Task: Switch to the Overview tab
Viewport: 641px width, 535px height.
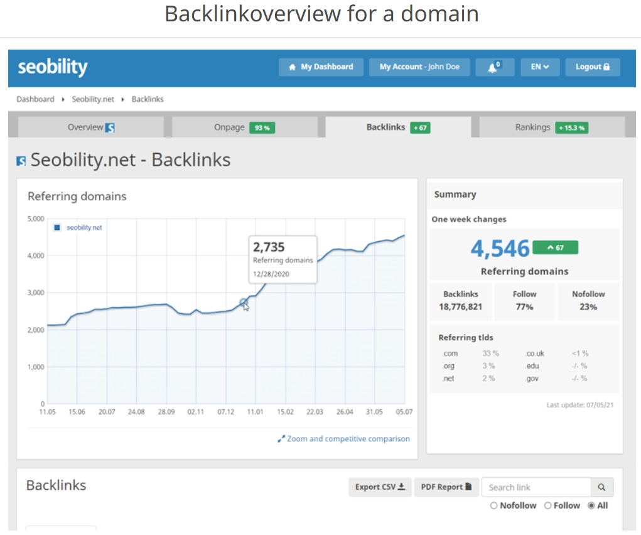Action: tap(90, 127)
